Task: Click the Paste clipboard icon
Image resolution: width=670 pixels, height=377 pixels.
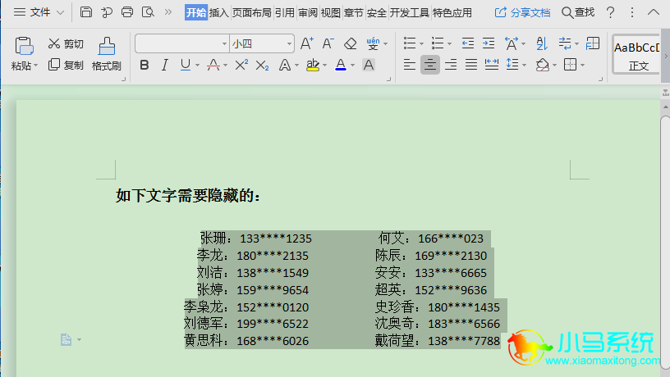Action: point(24,46)
